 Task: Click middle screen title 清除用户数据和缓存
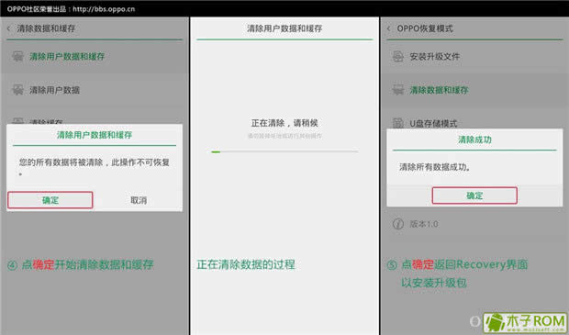284,28
